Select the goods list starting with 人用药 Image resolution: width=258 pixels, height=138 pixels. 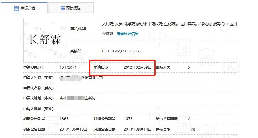[170, 24]
